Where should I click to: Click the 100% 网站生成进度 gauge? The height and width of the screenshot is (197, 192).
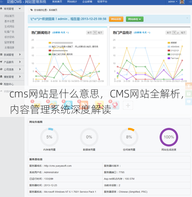point(169,137)
